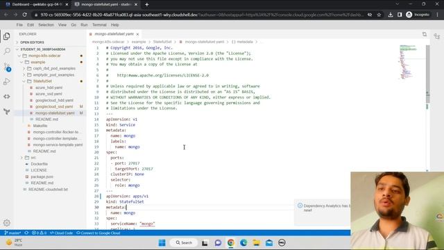
Task: Launch Chrome from the taskbar
Action: (231, 242)
